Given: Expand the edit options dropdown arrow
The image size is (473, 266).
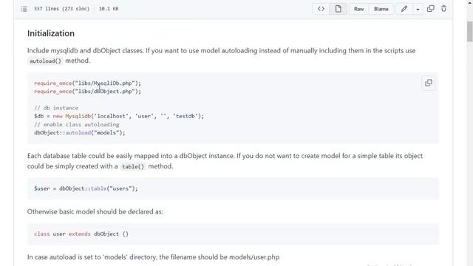Looking at the screenshot, I should point(418,9).
